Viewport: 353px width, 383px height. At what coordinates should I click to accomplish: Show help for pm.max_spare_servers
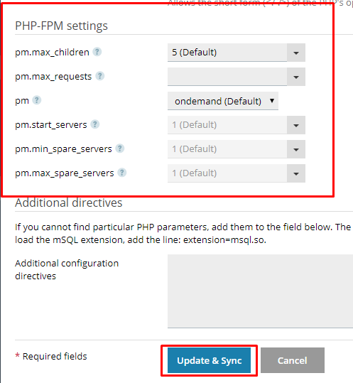pyautogui.click(x=122, y=173)
